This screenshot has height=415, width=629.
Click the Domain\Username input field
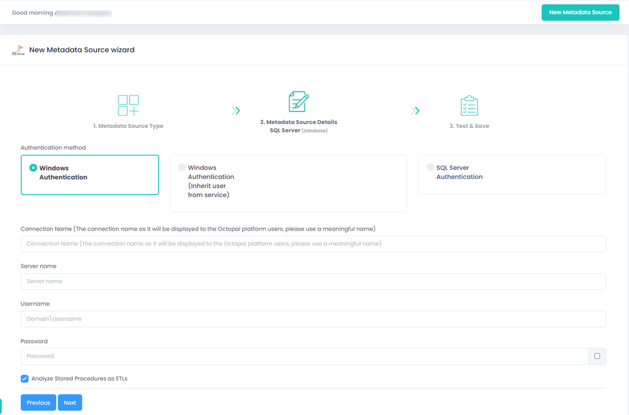314,319
